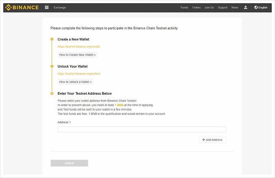This screenshot has width=275, height=178.
Task: Open the News section
Action: [235, 8]
